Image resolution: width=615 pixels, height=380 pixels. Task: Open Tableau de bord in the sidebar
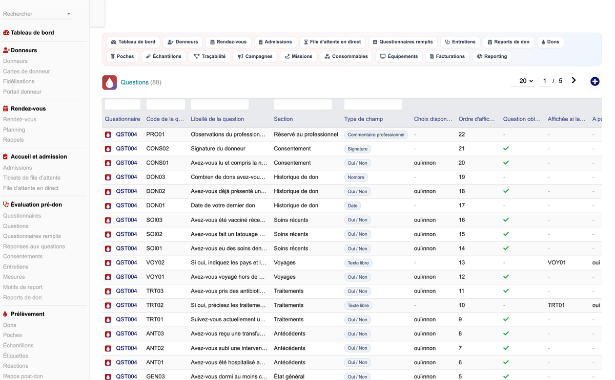click(29, 32)
